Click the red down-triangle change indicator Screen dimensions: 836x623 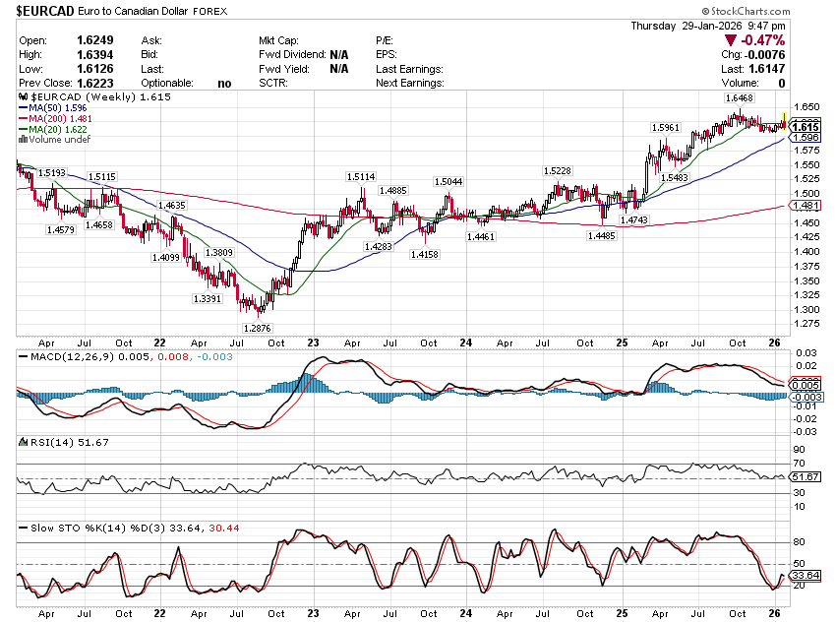[x=731, y=40]
